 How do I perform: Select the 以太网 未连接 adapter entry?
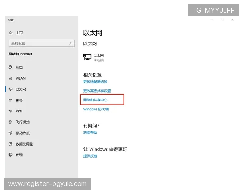(x=94, y=57)
